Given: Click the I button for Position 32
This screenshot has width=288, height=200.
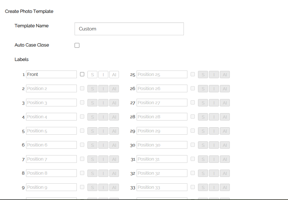Looking at the screenshot, I should (214, 173).
